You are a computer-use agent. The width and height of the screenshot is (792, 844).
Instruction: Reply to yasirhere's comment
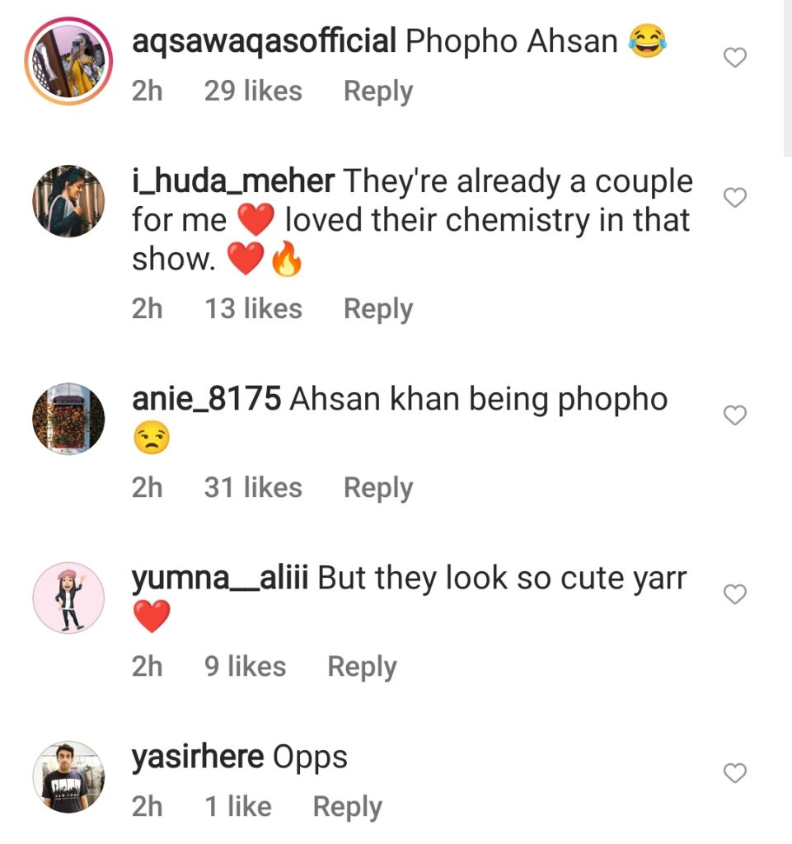[x=348, y=806]
